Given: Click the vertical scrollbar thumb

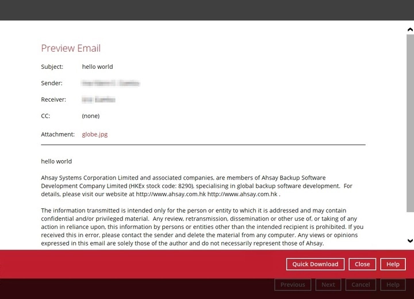Looking at the screenshot, I should (x=410, y=123).
